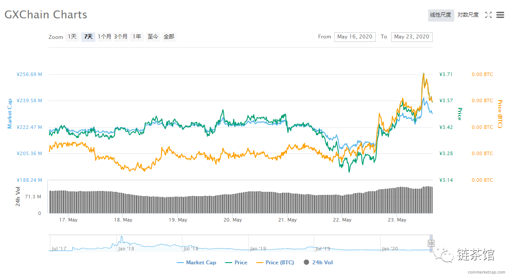Screen dimensions: 511x277
Task: Click Jul '18 in the navigator timeline
Action: click(191, 249)
